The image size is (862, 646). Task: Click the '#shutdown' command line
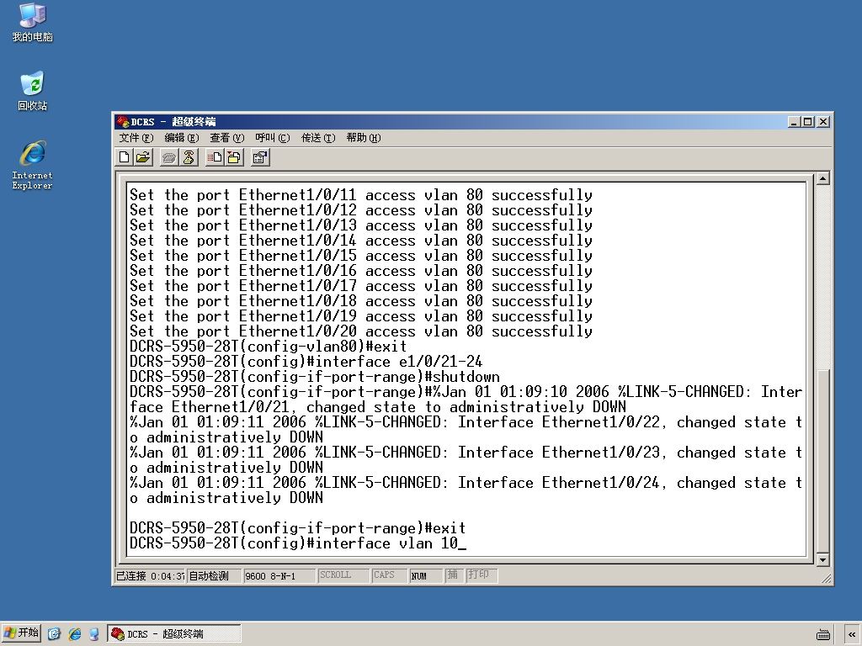[x=315, y=377]
